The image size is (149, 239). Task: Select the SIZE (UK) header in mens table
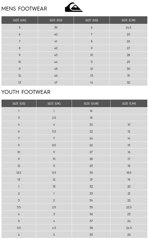coord(20,20)
